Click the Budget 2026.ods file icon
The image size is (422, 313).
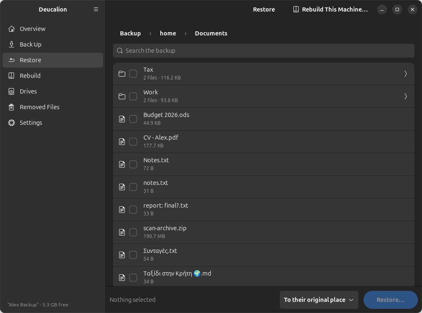tap(122, 119)
